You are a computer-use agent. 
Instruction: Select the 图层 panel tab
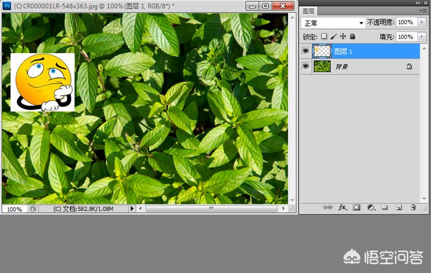click(309, 10)
